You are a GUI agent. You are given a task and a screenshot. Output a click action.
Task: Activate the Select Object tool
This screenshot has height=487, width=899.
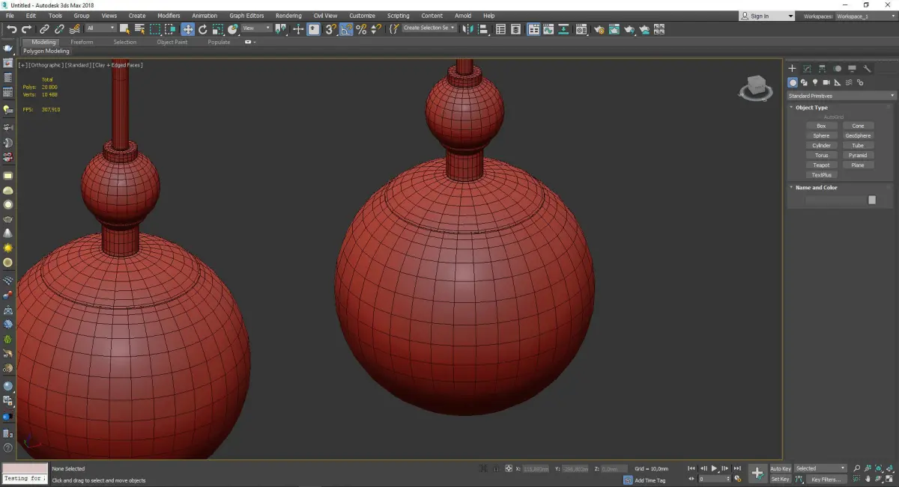[x=124, y=29]
